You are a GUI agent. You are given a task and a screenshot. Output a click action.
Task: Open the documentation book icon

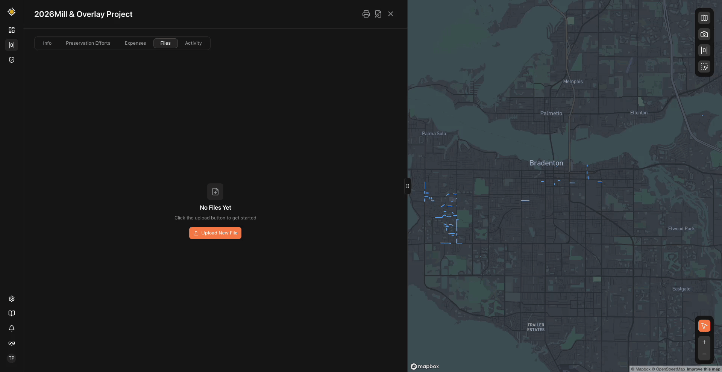[12, 313]
